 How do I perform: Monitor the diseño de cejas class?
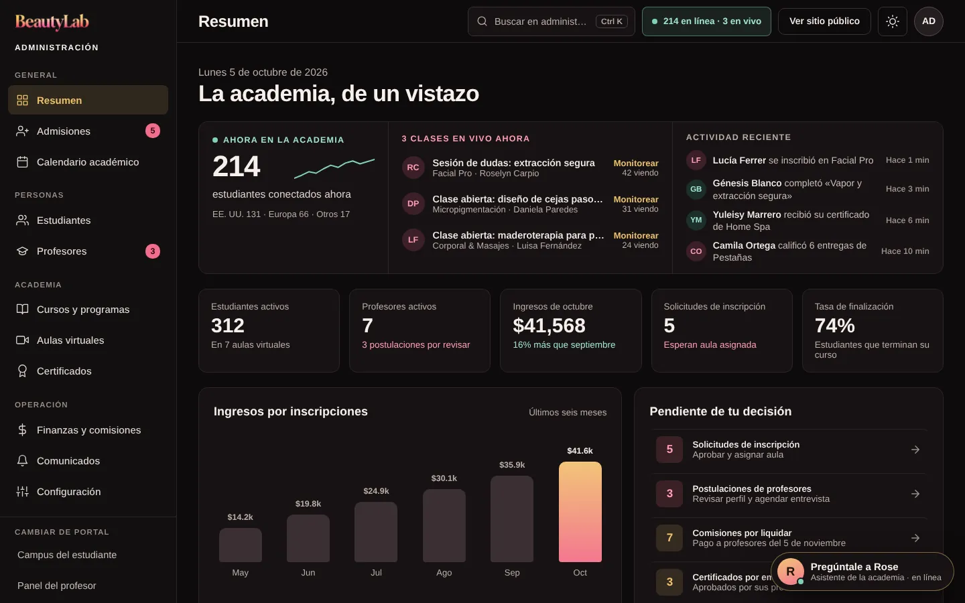tap(636, 200)
